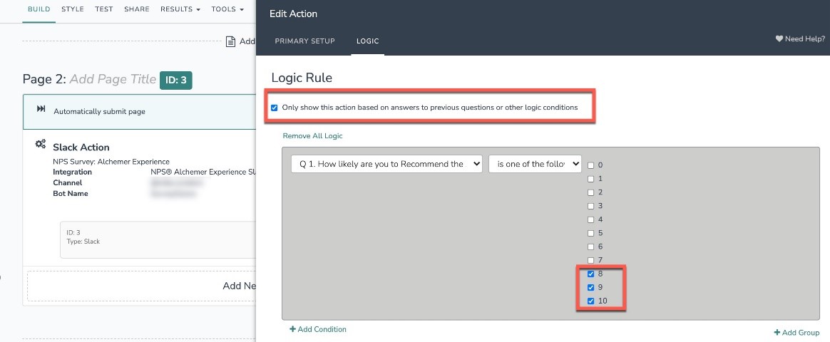Open the Tools dropdown menu
The image size is (830, 342).
pyautogui.click(x=227, y=9)
